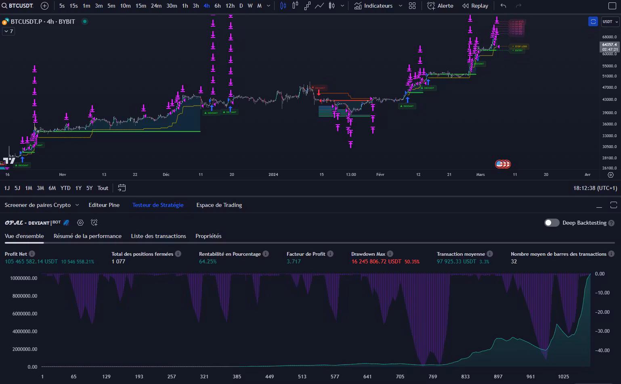Open the layout grid templates icon

click(412, 6)
